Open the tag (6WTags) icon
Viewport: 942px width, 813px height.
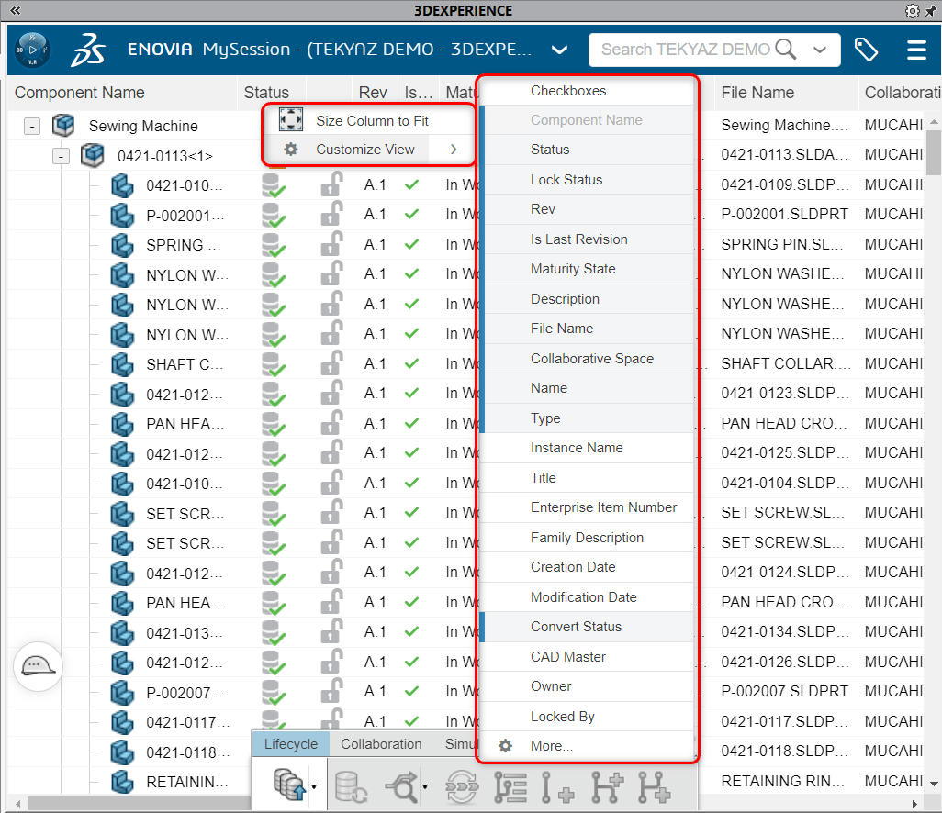pyautogui.click(x=866, y=50)
